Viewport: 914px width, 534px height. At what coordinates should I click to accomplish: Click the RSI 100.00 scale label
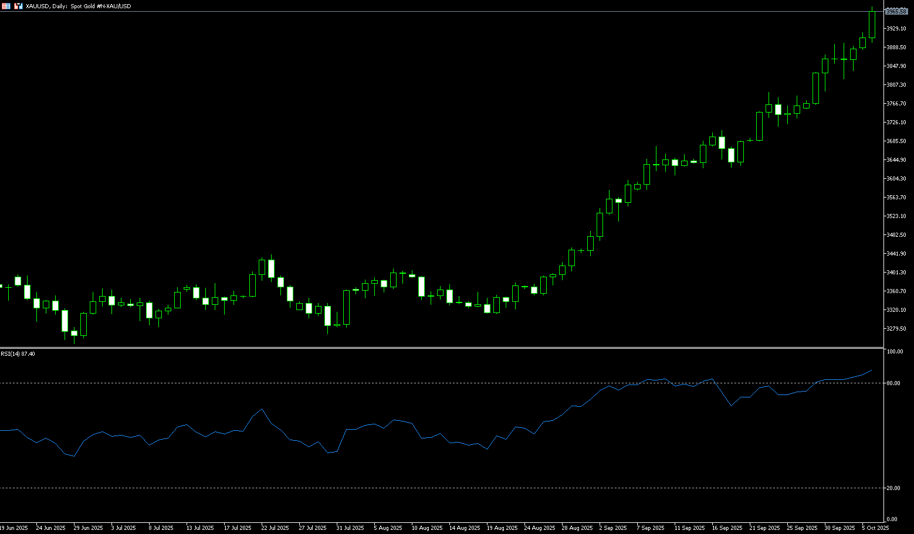coord(894,352)
